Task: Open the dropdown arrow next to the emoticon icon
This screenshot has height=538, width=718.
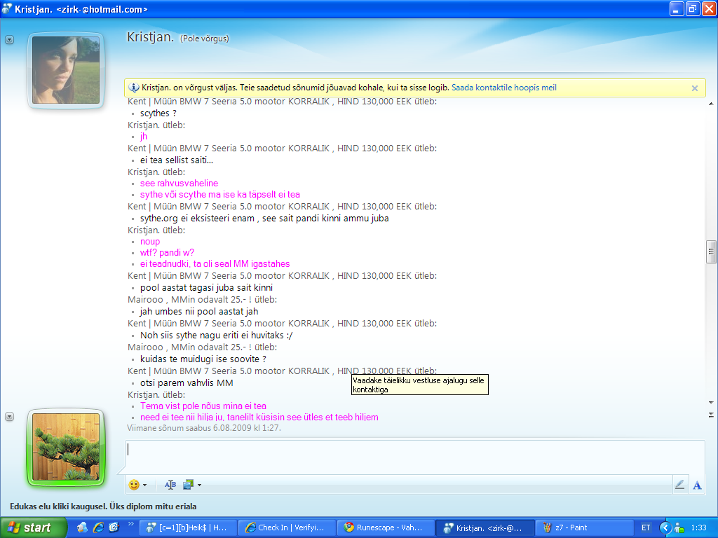Action: (x=144, y=485)
